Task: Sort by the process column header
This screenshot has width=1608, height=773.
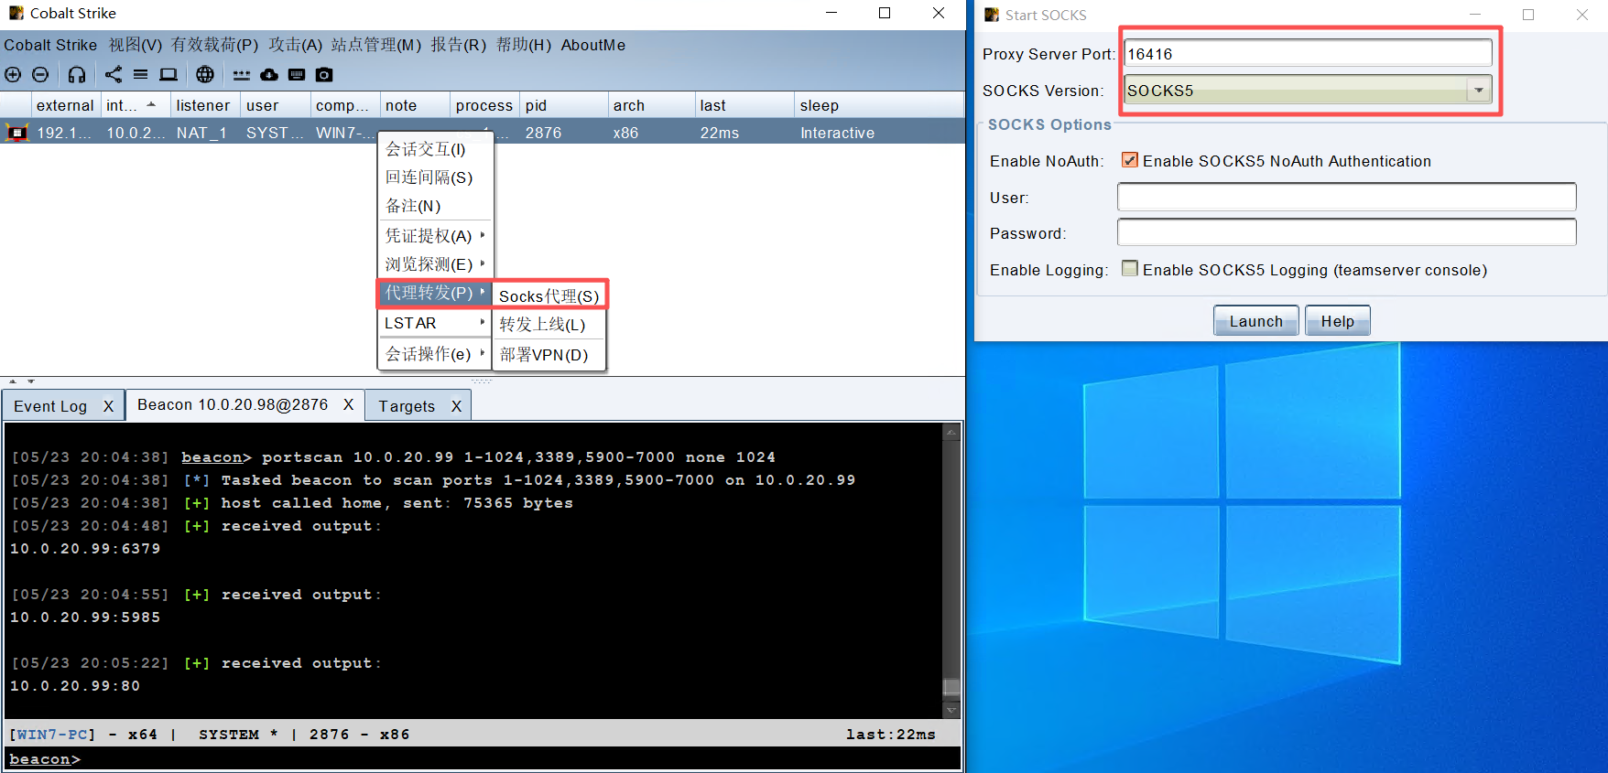Action: click(484, 105)
